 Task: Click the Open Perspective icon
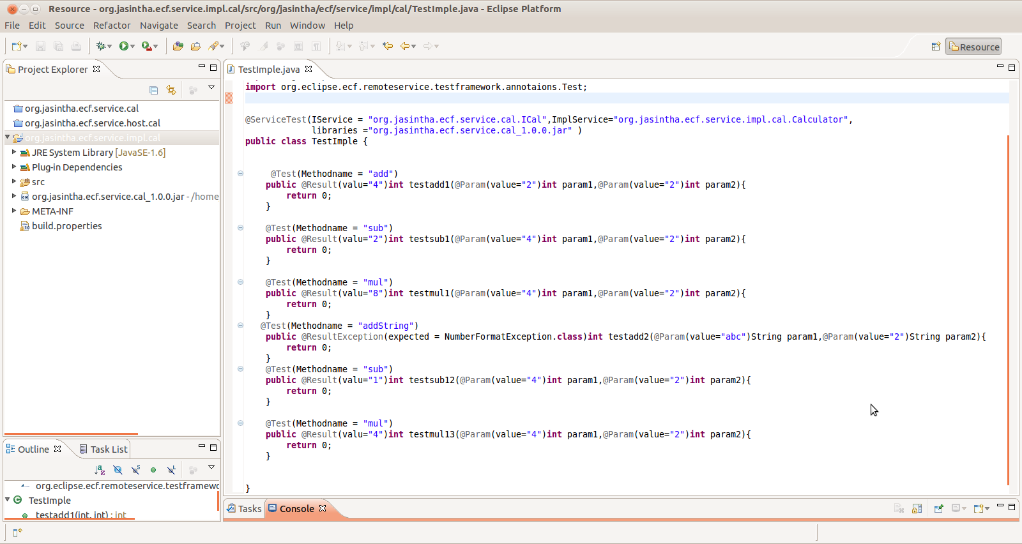pyautogui.click(x=936, y=47)
